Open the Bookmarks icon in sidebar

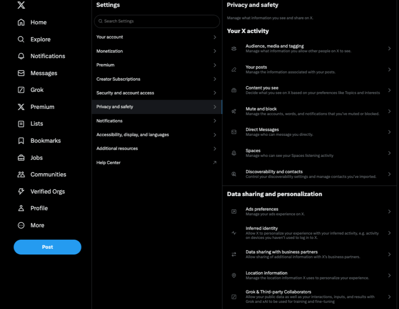[x=21, y=141]
